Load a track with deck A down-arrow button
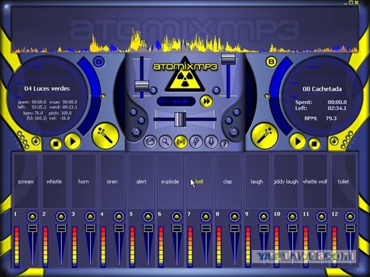The width and height of the screenshot is (370, 277). [36, 141]
